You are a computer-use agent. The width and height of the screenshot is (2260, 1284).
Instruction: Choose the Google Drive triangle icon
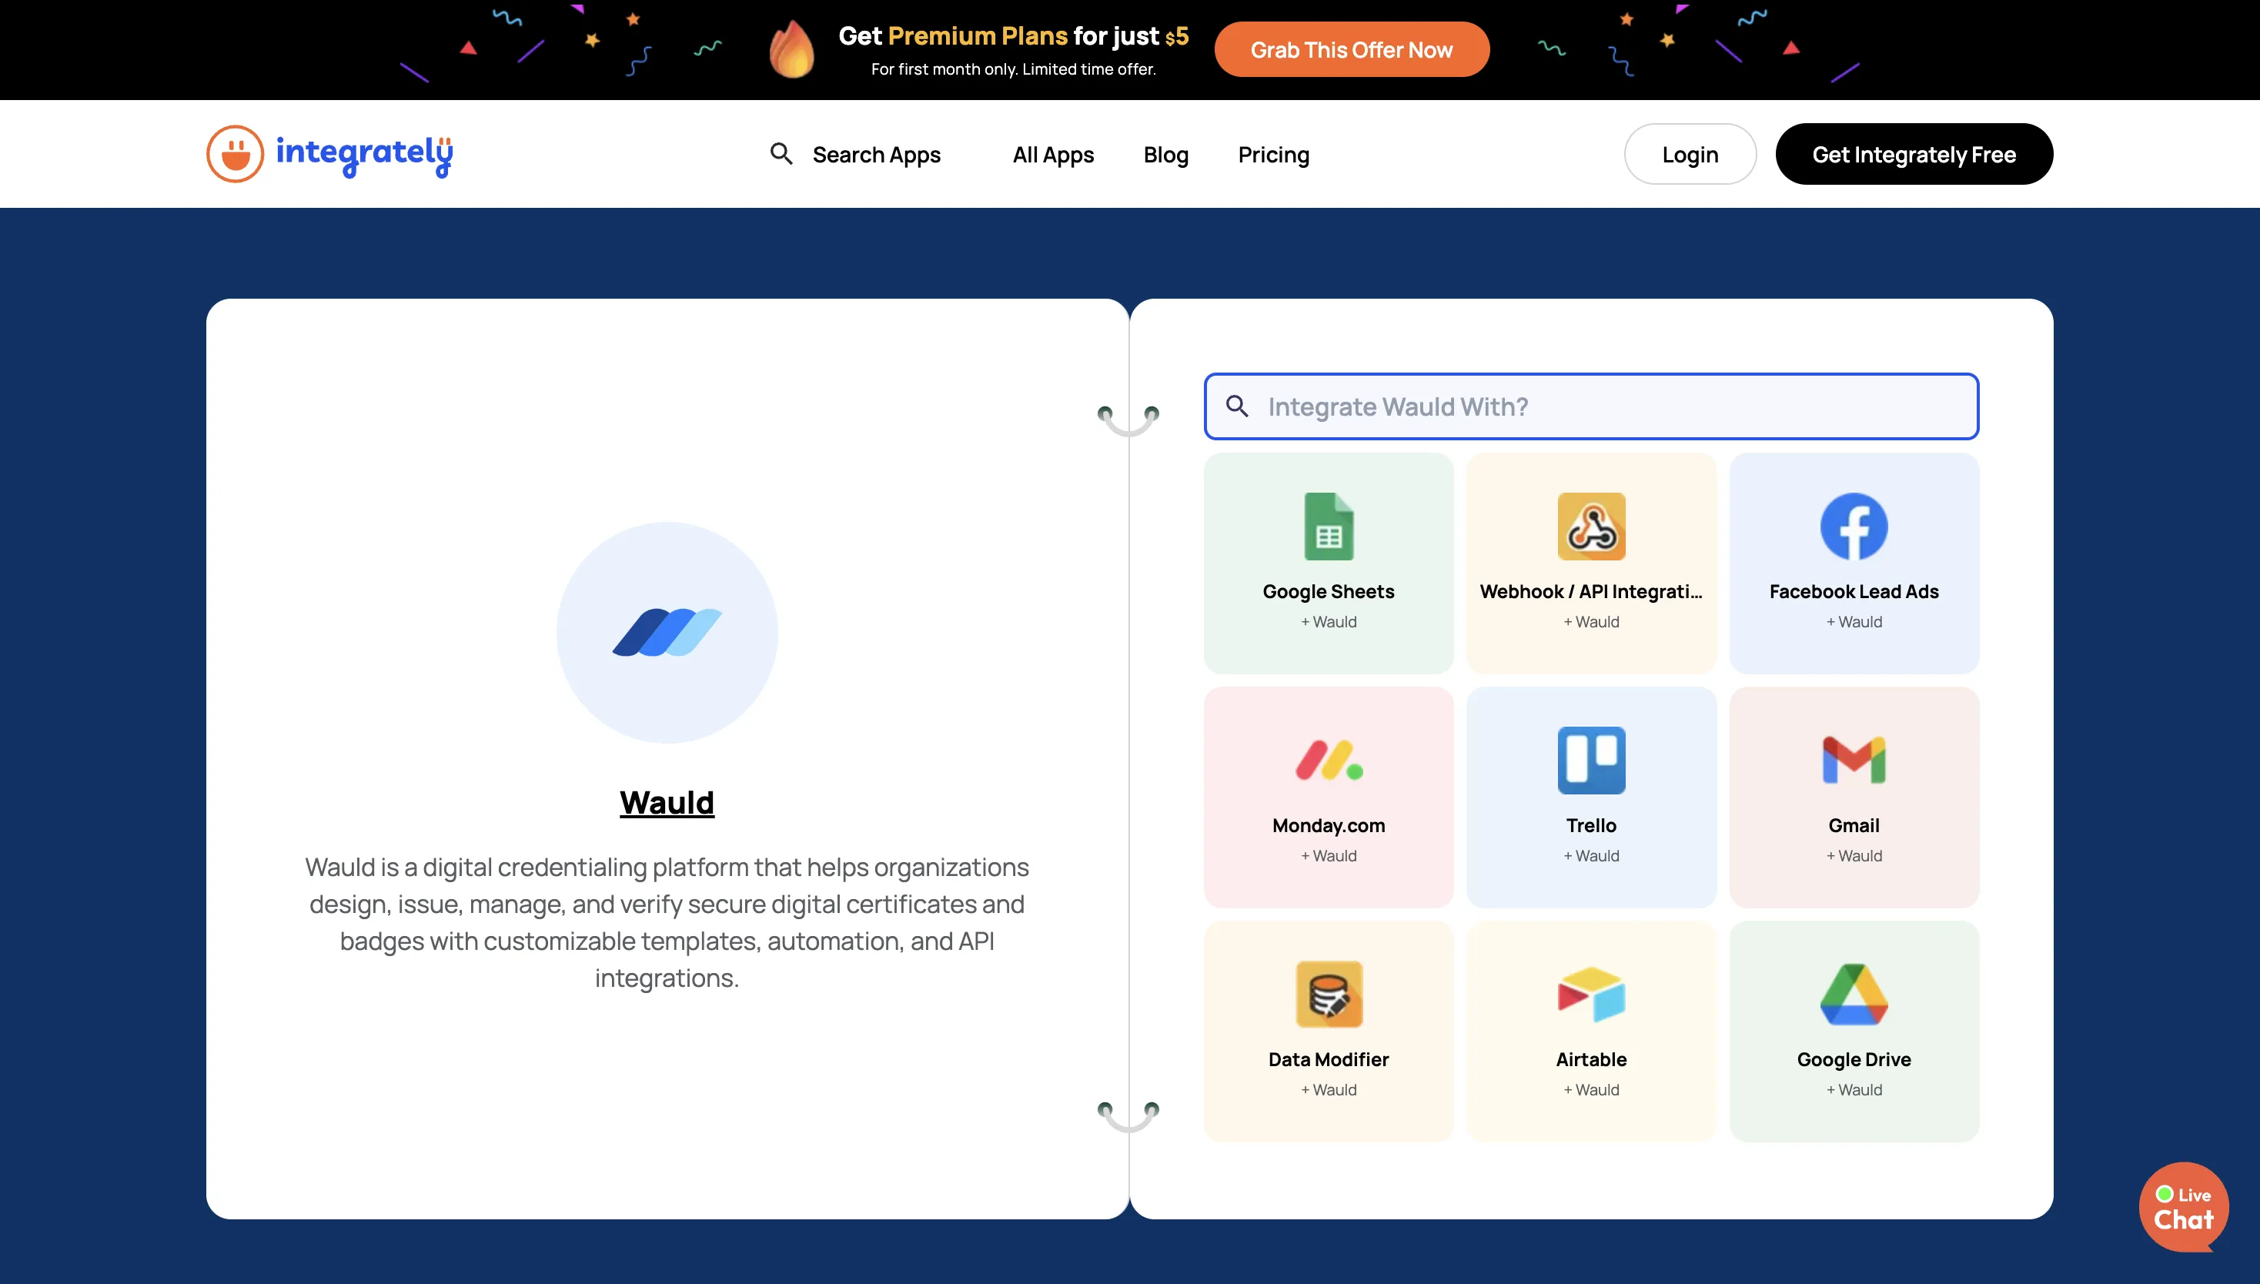(x=1854, y=994)
